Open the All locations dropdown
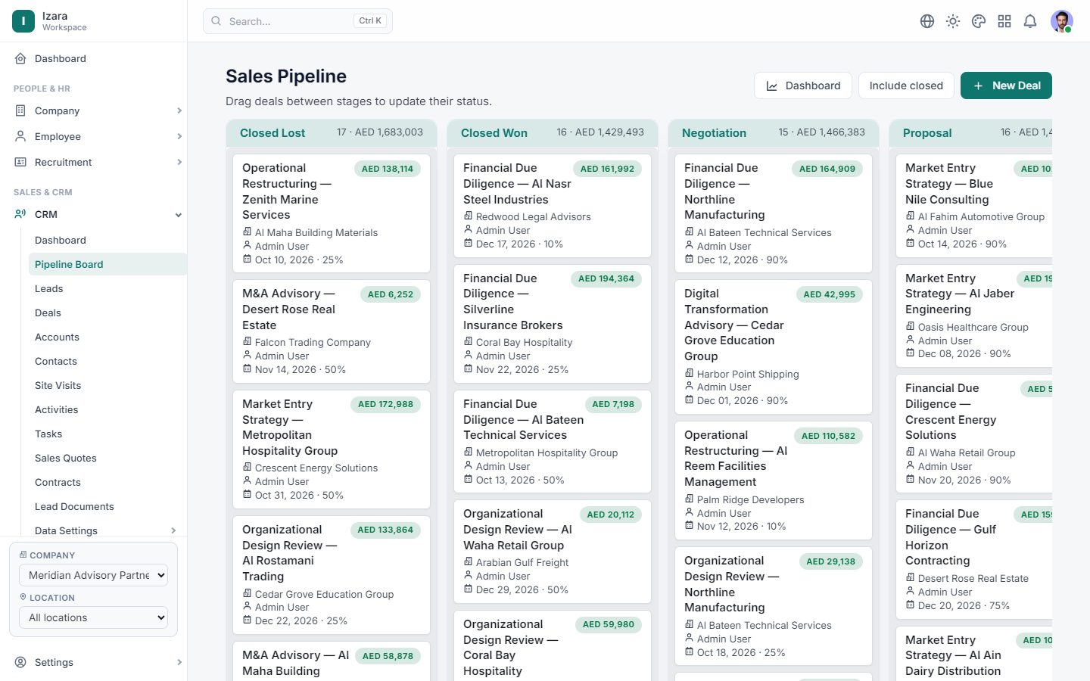Viewport: 1090px width, 681px height. coord(93,617)
